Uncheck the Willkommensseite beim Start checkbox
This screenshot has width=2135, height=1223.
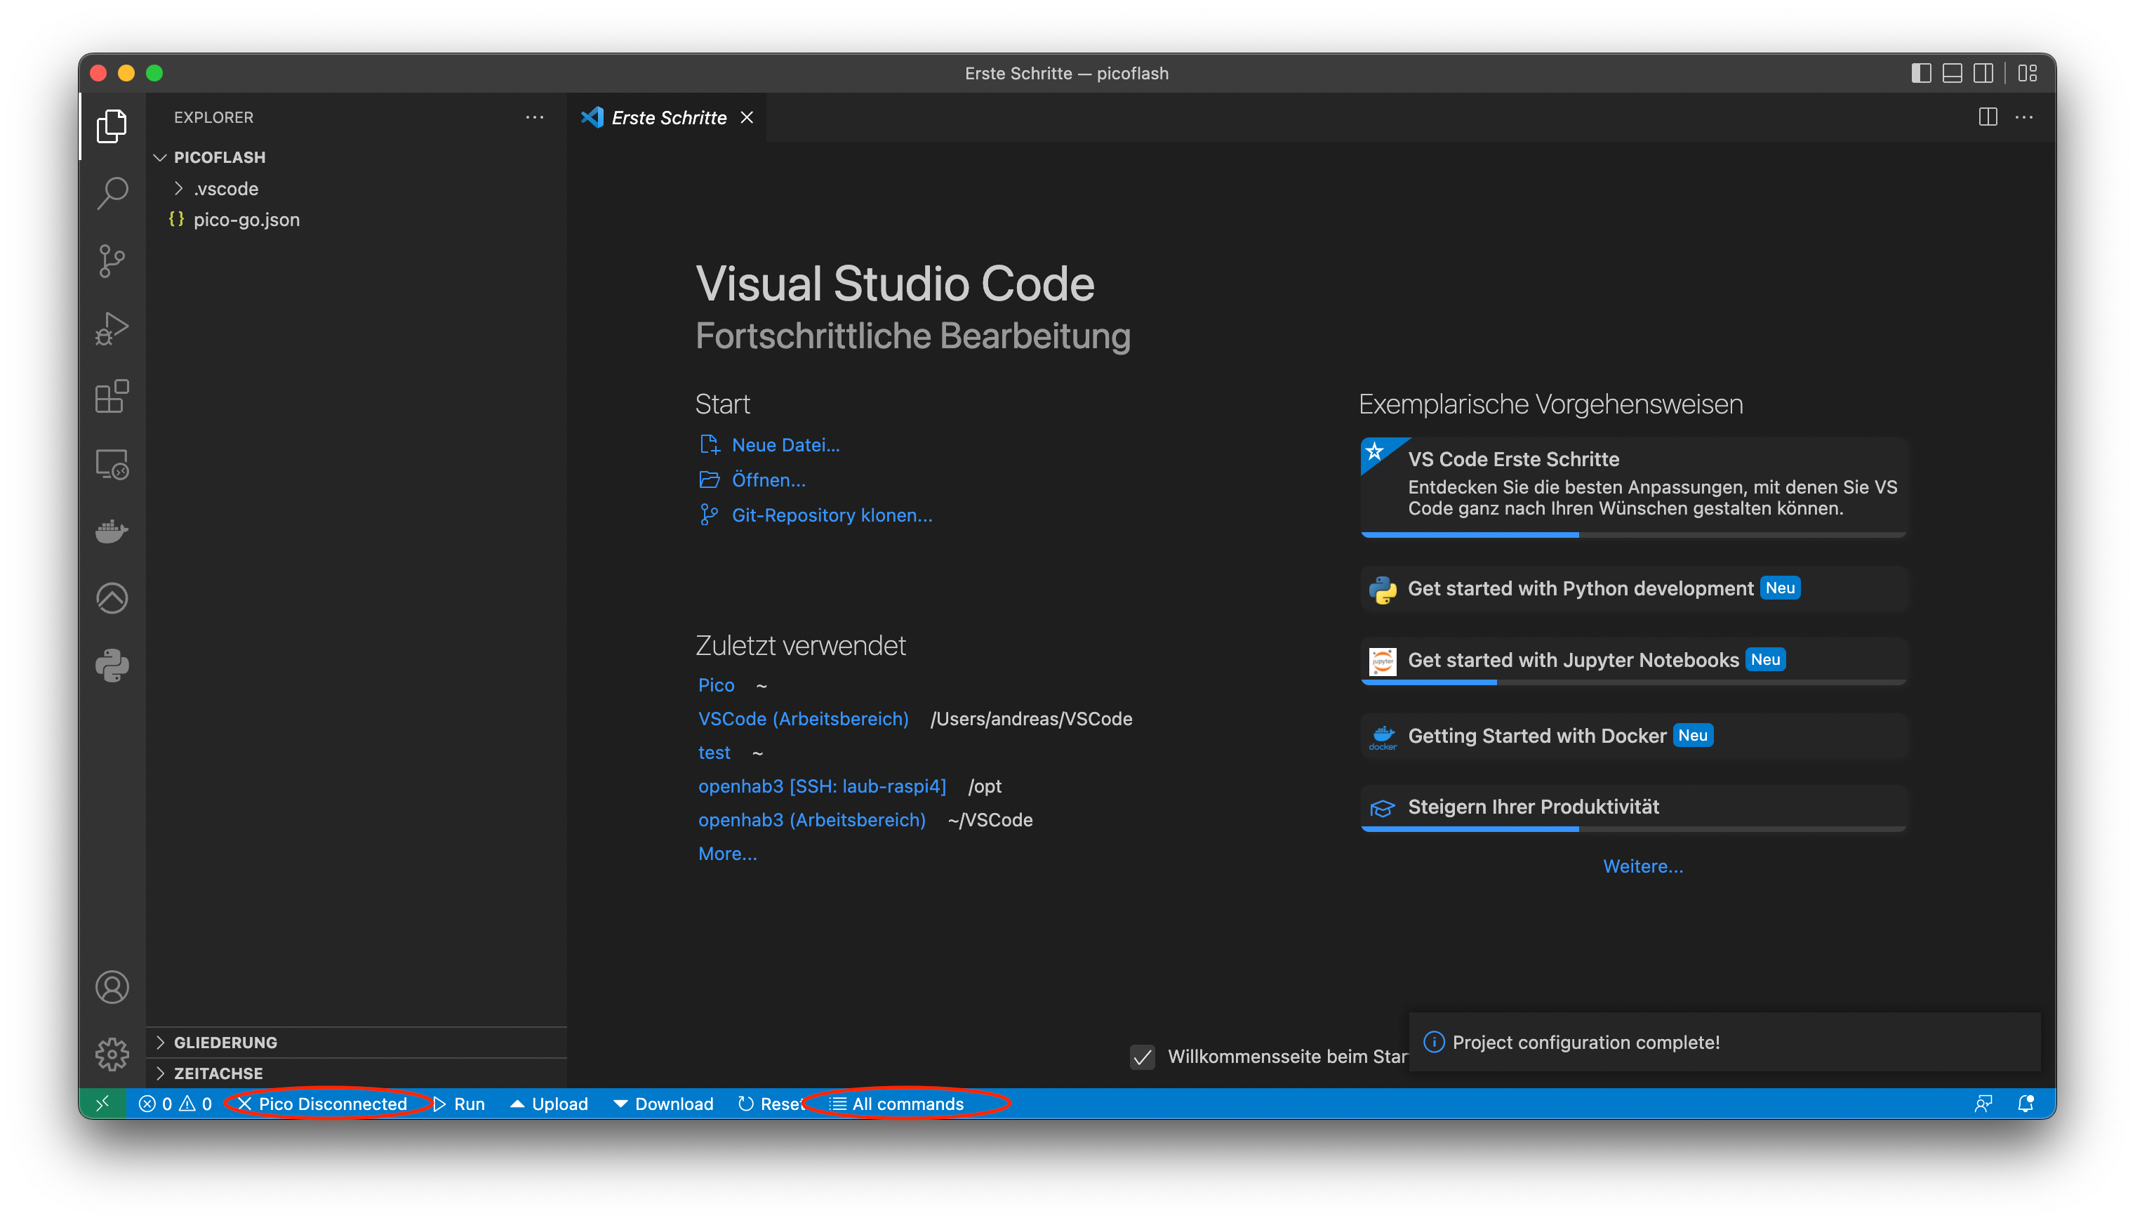click(x=1142, y=1057)
